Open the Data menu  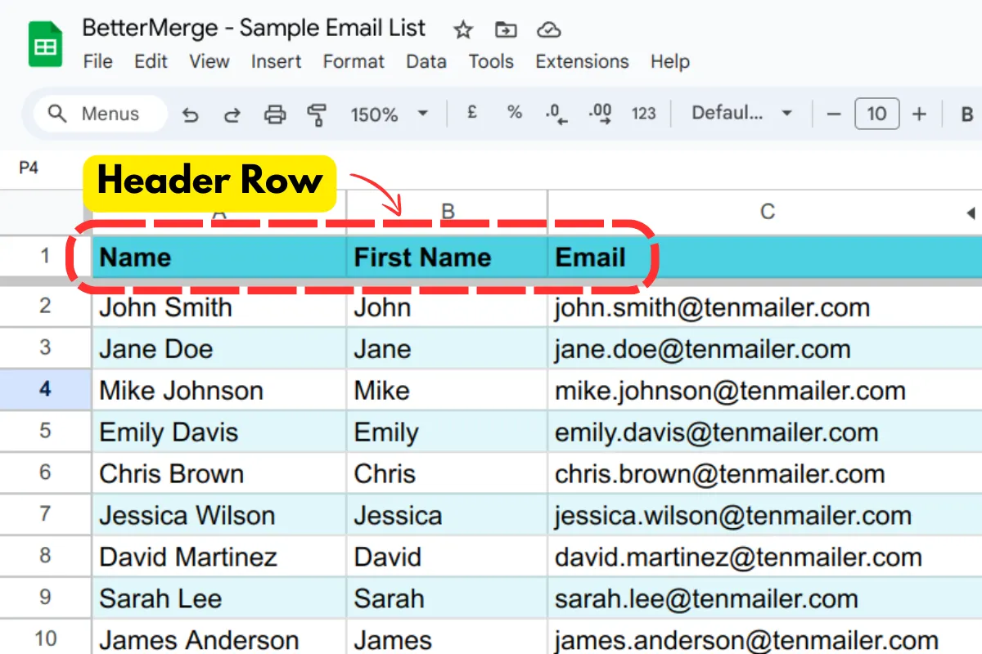pyautogui.click(x=426, y=61)
